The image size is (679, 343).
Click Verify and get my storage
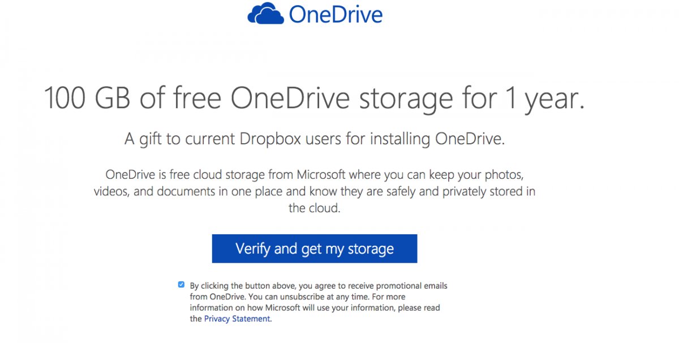(314, 248)
